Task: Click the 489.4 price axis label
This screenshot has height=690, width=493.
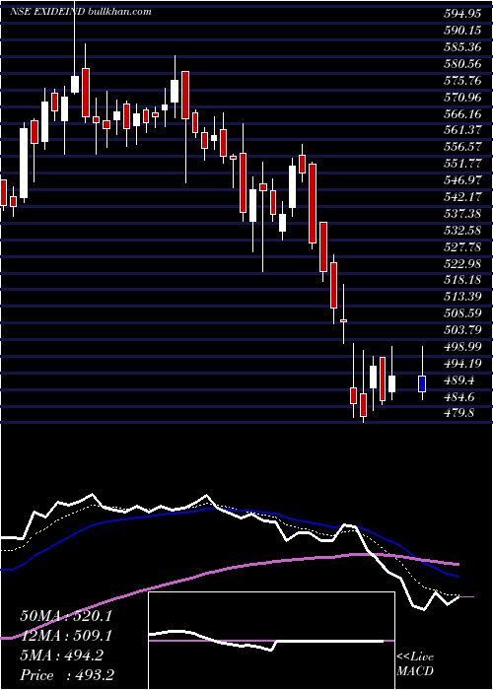Action: pos(459,380)
